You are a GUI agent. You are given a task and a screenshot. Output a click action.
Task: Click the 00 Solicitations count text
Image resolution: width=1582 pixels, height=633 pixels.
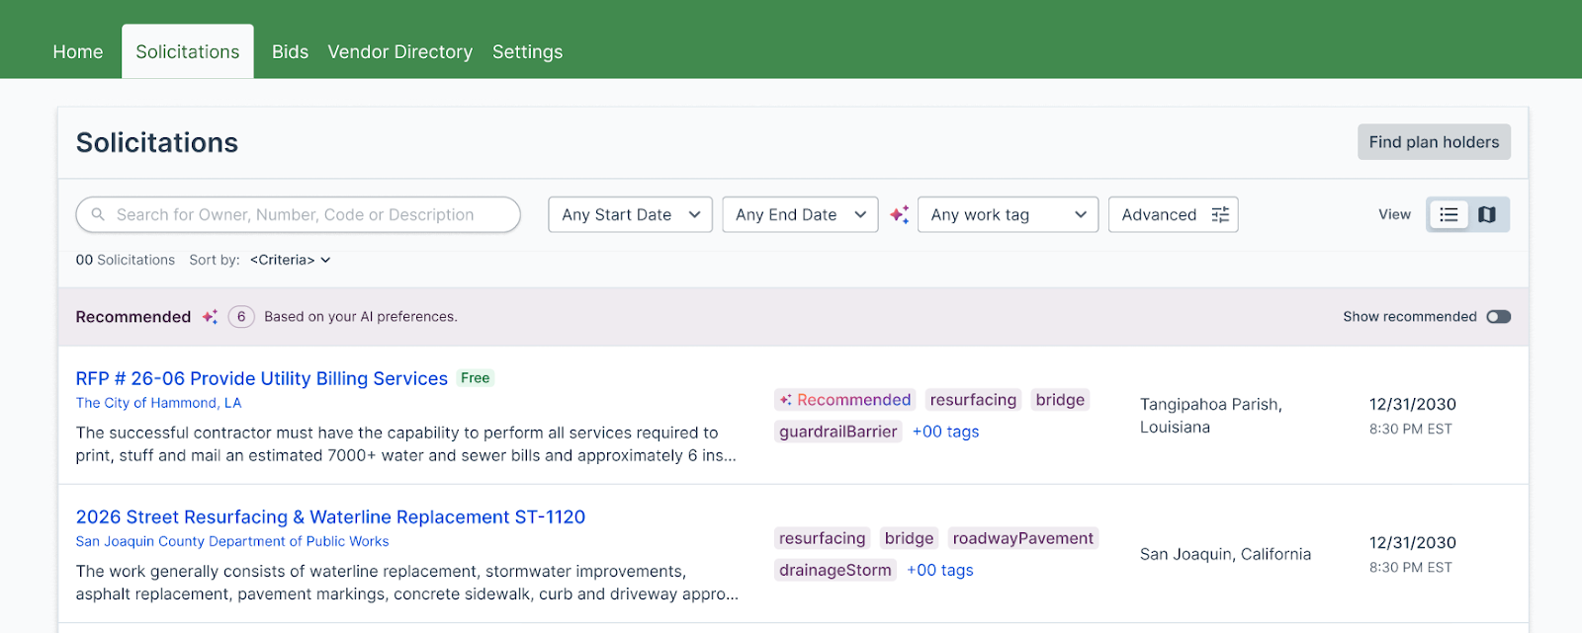tap(126, 260)
